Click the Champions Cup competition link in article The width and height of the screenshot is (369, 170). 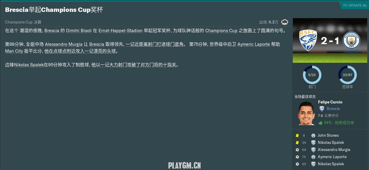[x=221, y=31]
